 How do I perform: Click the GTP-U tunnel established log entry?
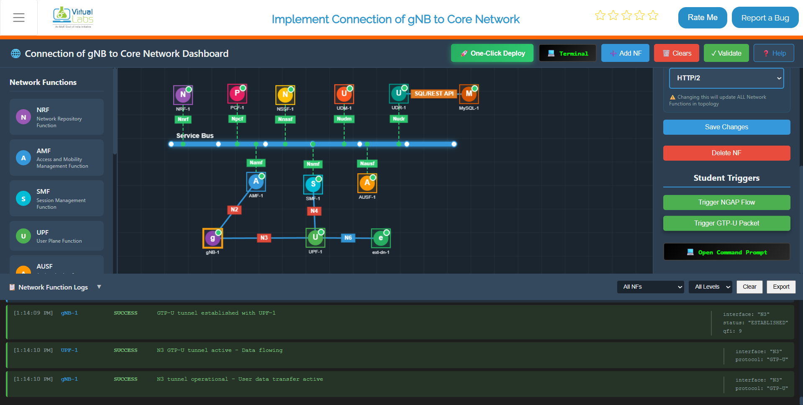pos(400,322)
